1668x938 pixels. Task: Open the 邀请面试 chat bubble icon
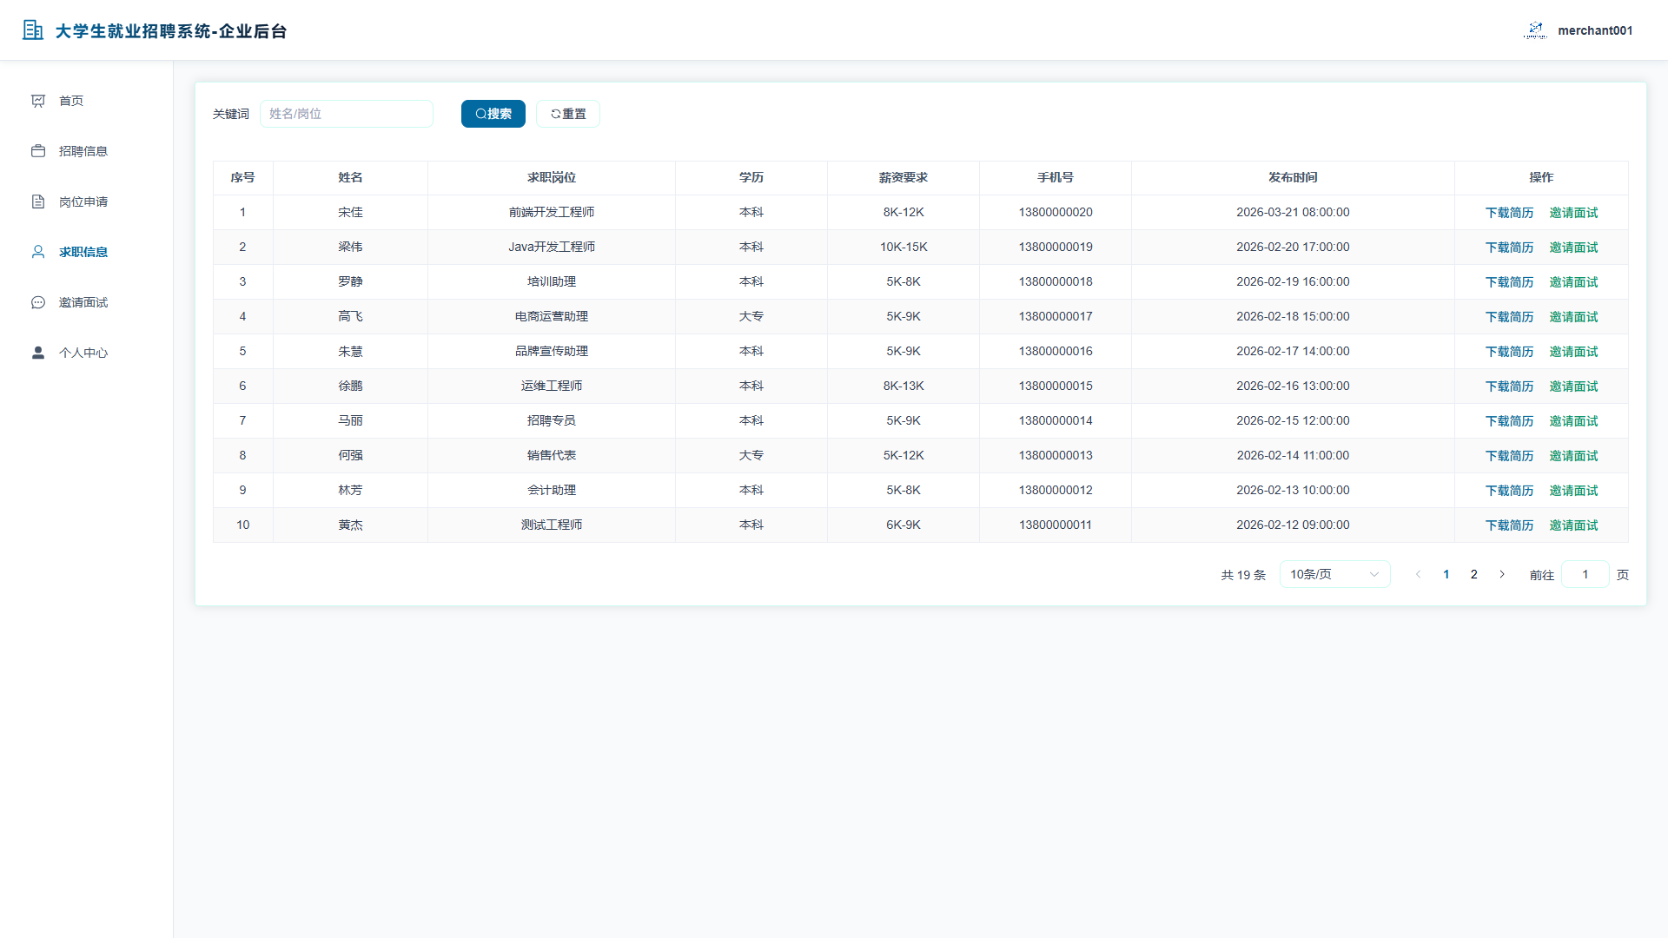(x=38, y=302)
